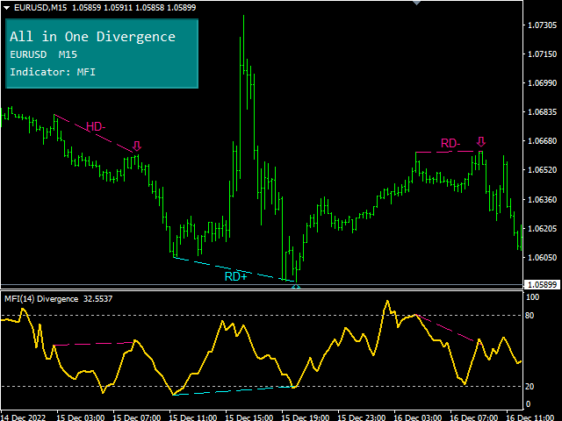Click the EURUSD M15 line in teal panel
This screenshot has height=421, width=562.
(x=43, y=54)
